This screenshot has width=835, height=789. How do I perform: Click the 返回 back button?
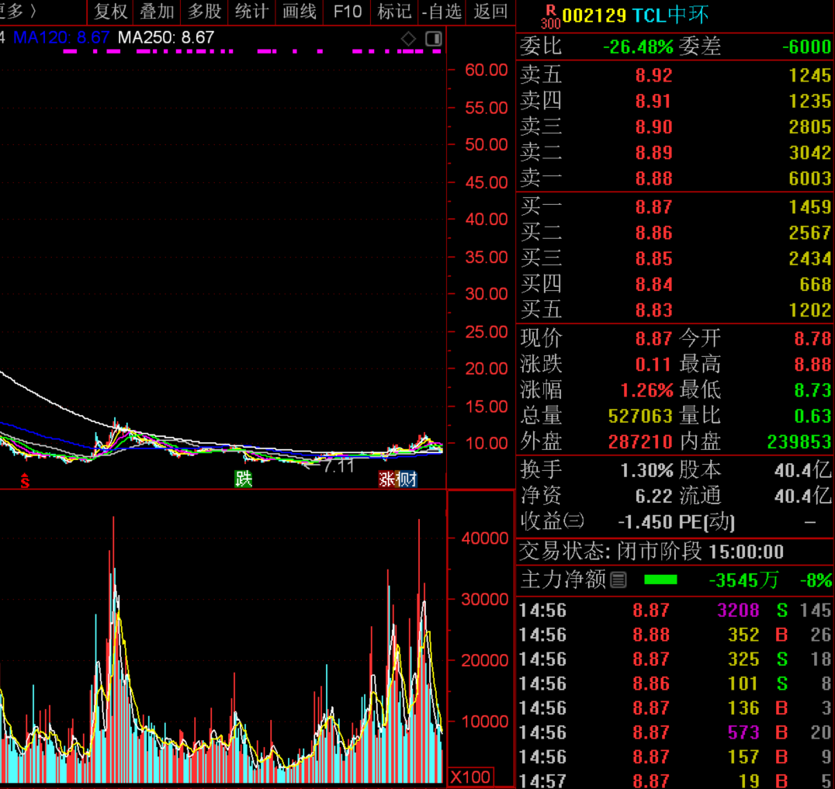click(490, 12)
